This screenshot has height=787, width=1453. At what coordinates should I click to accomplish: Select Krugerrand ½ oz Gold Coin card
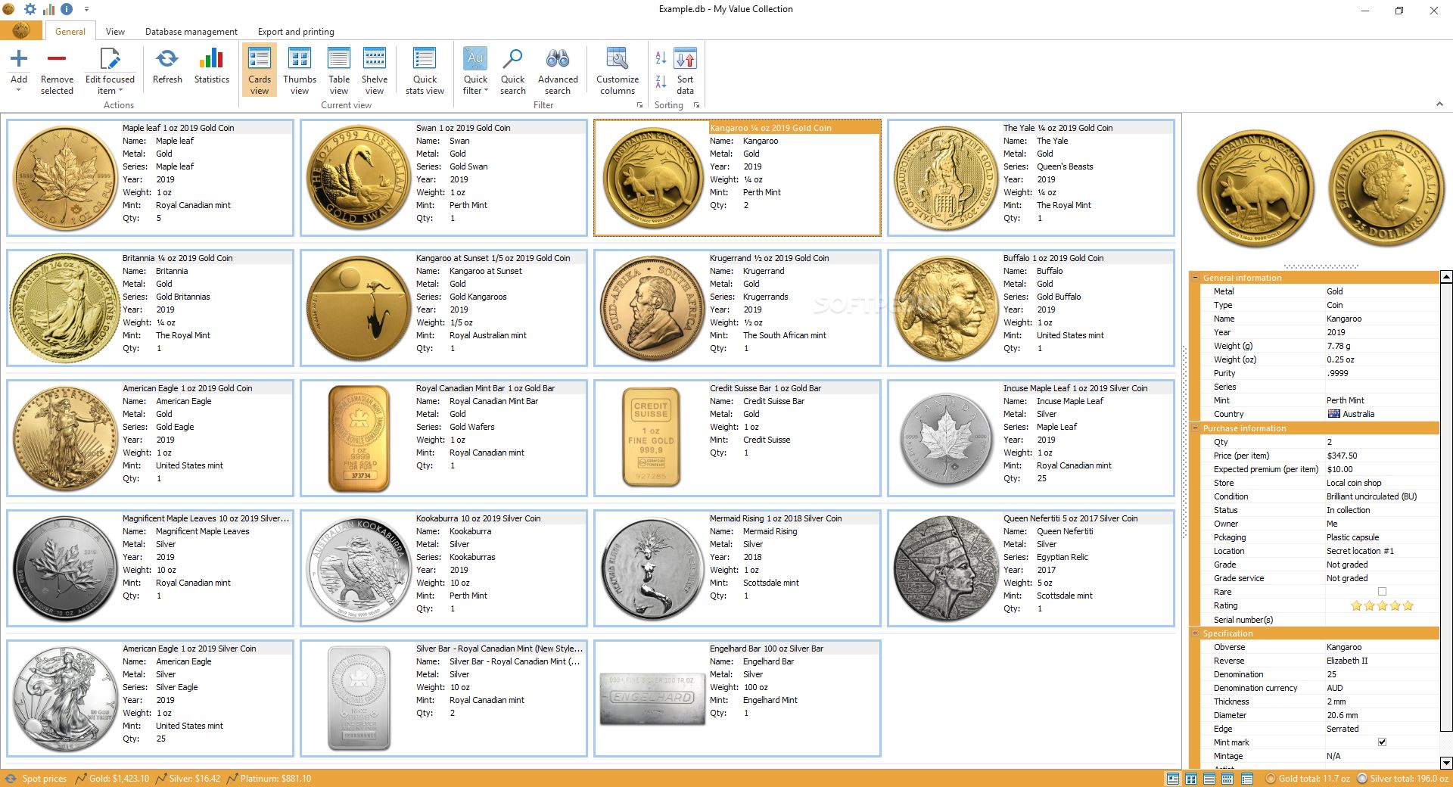click(737, 308)
